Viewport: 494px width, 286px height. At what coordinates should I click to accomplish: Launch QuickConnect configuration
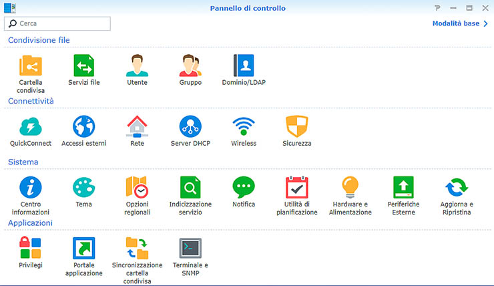pyautogui.click(x=31, y=126)
